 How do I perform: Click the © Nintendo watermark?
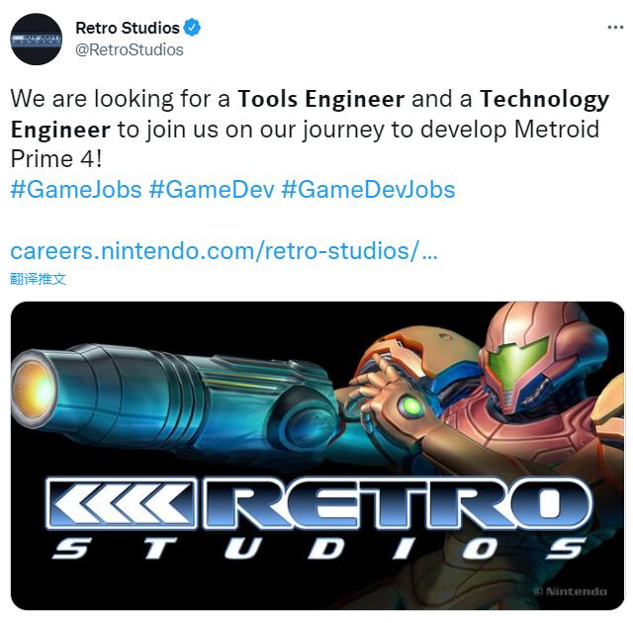click(x=571, y=591)
